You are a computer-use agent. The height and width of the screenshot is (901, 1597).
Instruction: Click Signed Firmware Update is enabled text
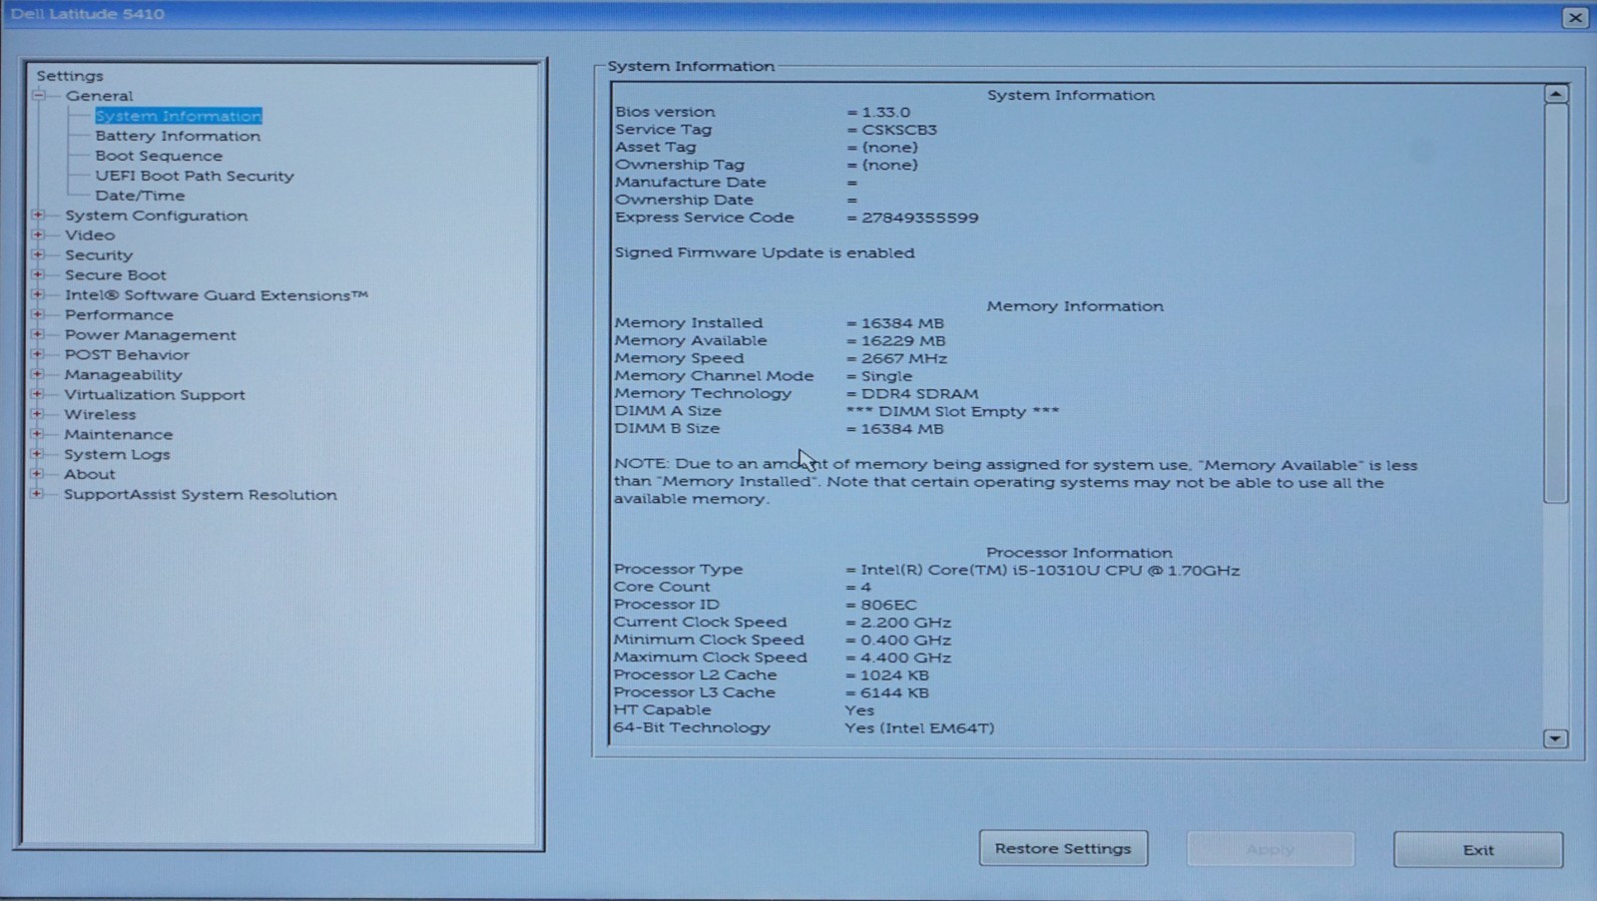click(x=765, y=253)
